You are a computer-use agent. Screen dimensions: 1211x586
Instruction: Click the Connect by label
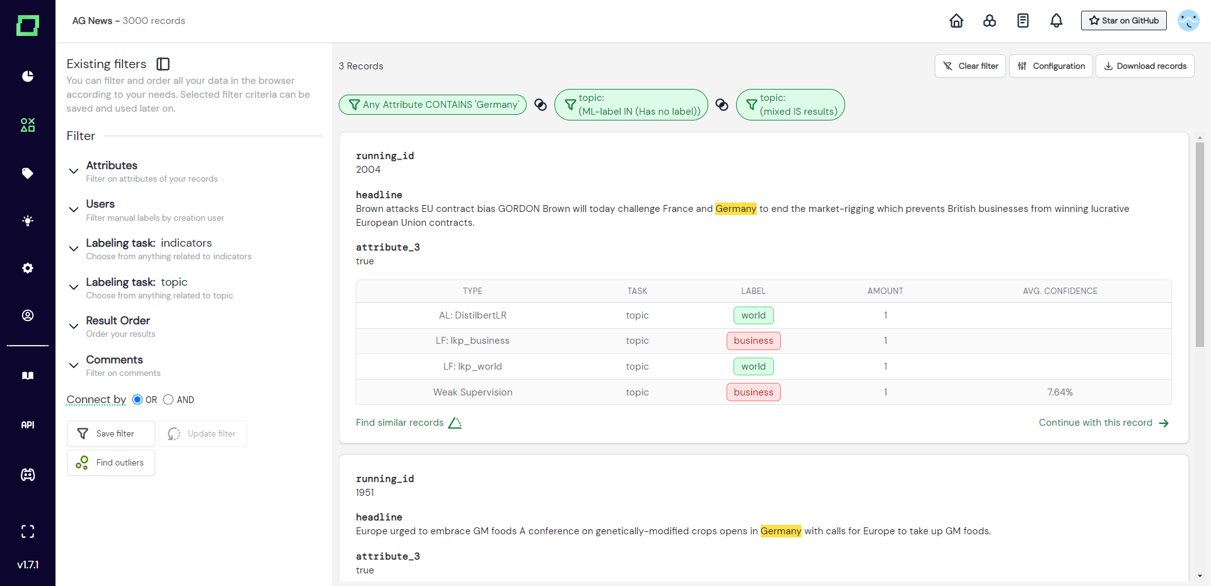[97, 399]
